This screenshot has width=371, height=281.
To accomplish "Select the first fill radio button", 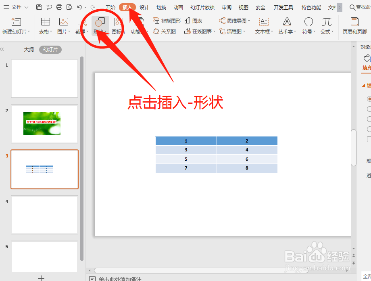I will [369, 99].
